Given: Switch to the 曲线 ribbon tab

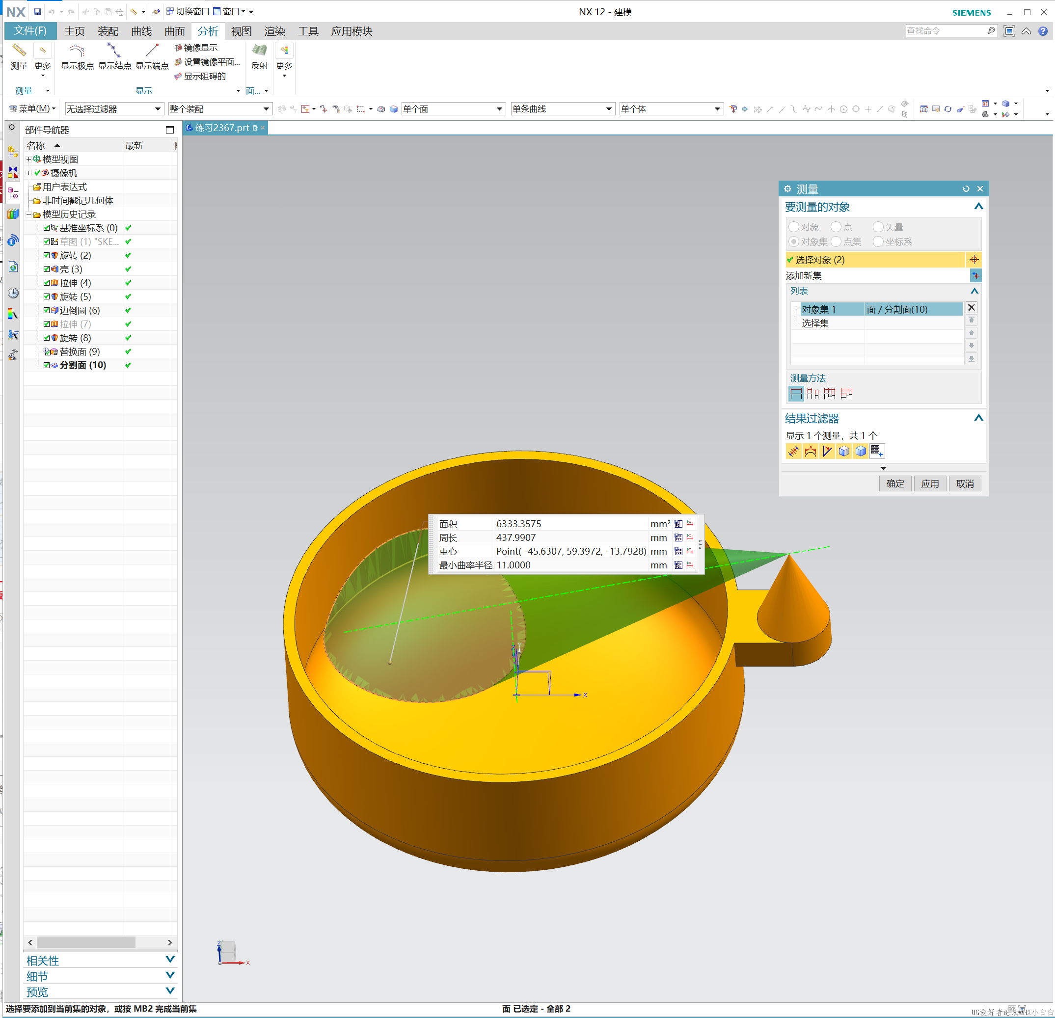Looking at the screenshot, I should (141, 31).
